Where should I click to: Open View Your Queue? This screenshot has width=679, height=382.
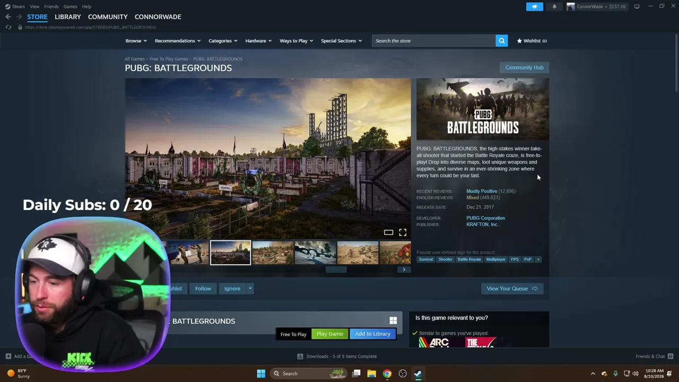tap(512, 289)
